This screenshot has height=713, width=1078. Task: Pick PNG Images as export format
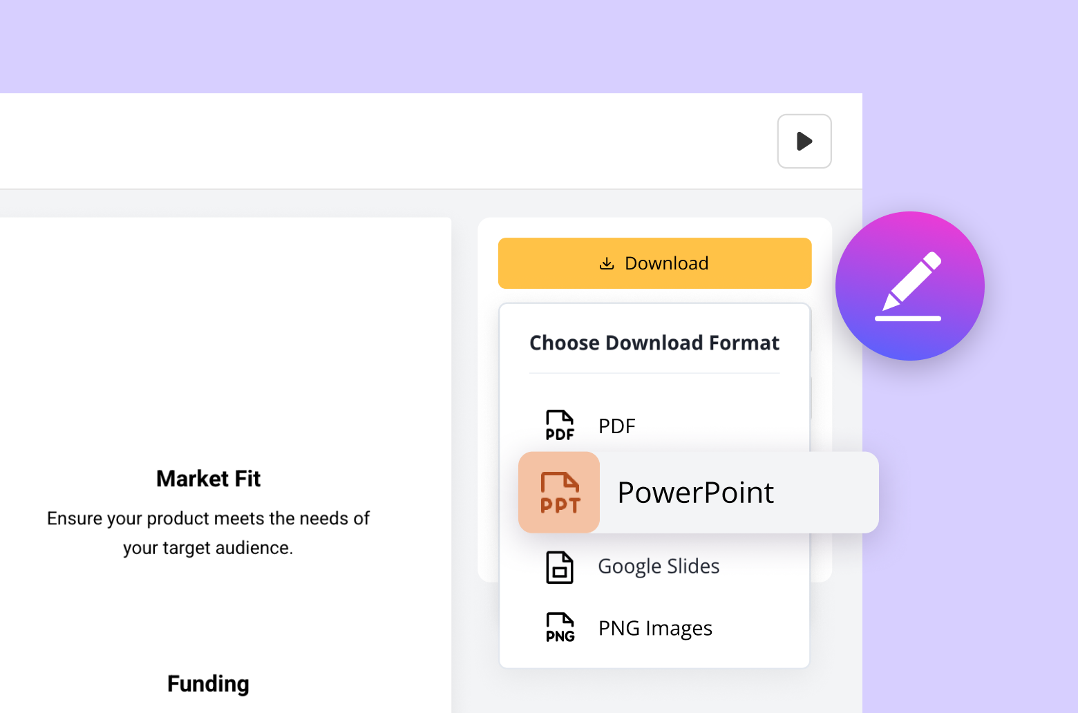[654, 627]
